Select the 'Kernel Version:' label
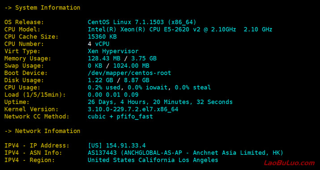This screenshot has width=320, height=170. click(x=31, y=110)
